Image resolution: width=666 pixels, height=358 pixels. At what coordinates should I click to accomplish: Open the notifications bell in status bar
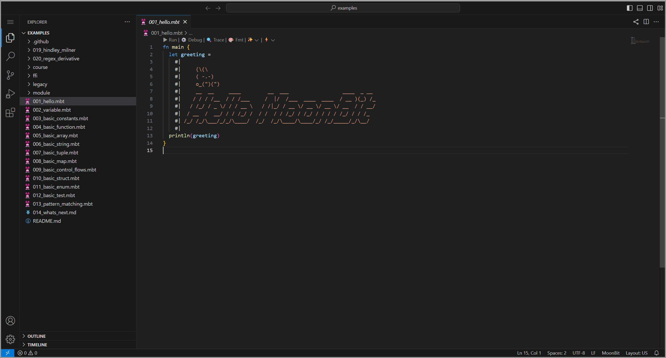[x=657, y=353]
